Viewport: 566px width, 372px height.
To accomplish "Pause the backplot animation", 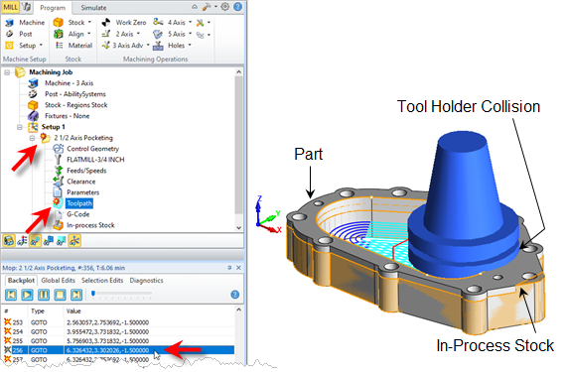I will point(44,295).
